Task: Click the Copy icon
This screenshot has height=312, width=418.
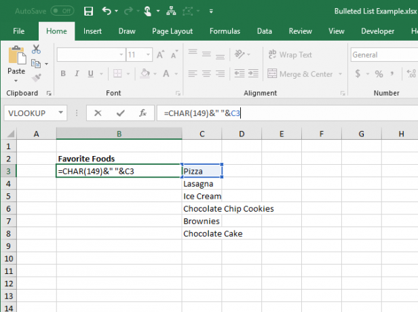Action: pos(36,64)
